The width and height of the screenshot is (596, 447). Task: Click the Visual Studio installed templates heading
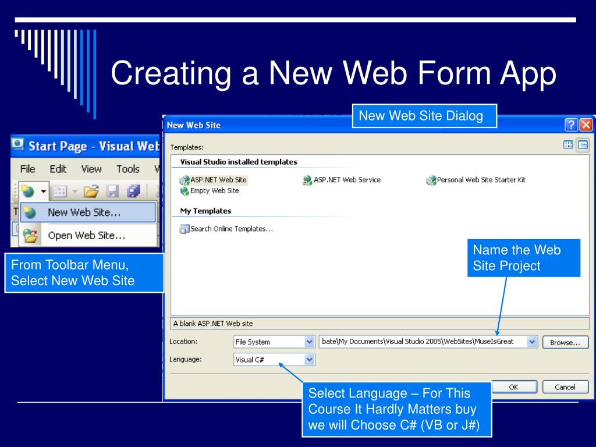239,162
